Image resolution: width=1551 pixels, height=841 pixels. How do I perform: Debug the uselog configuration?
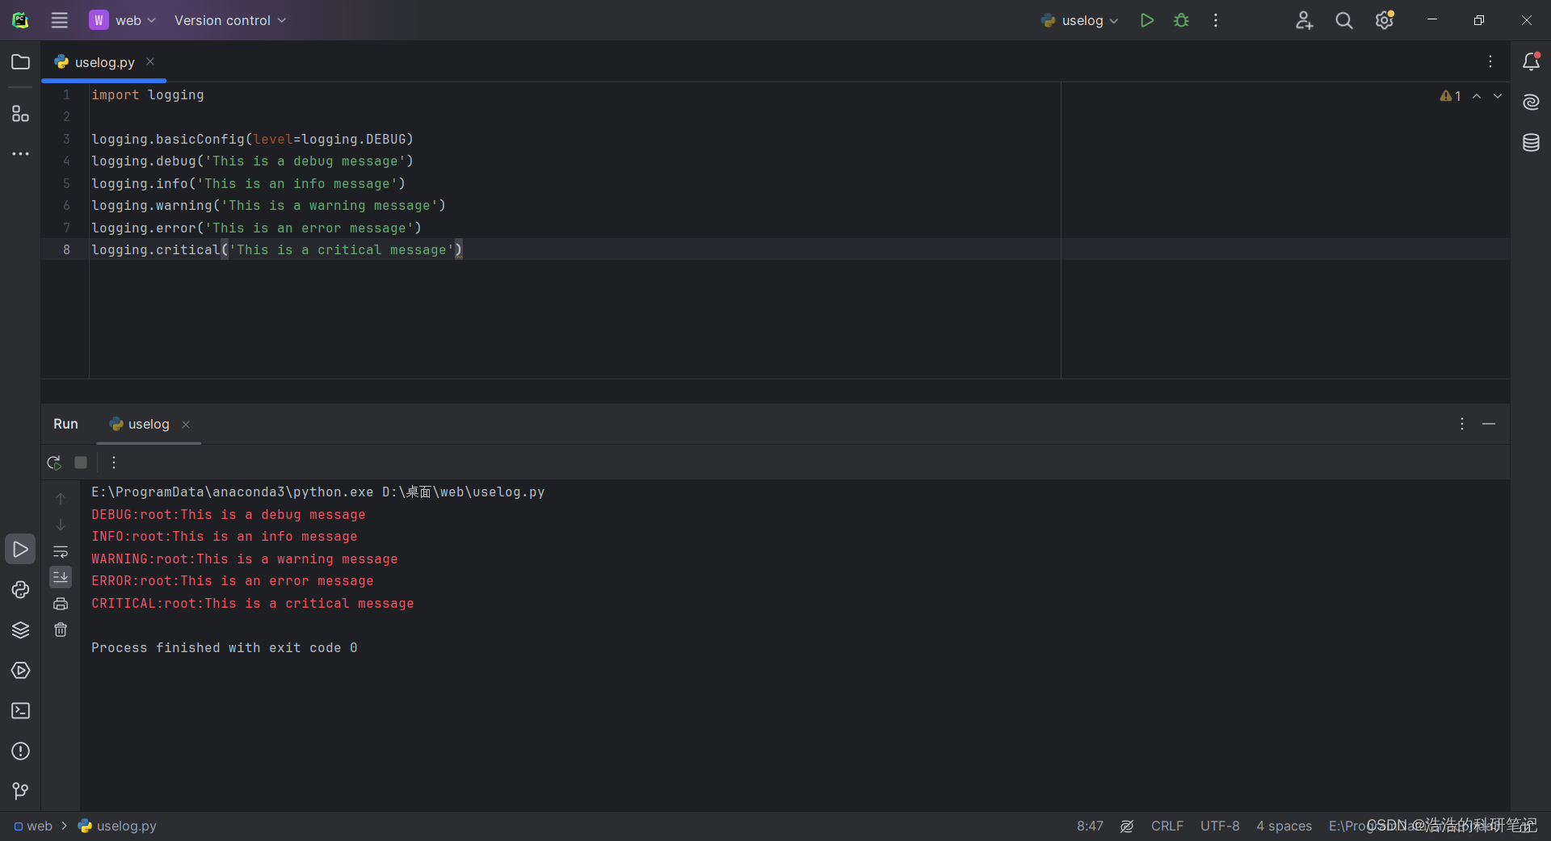tap(1181, 20)
